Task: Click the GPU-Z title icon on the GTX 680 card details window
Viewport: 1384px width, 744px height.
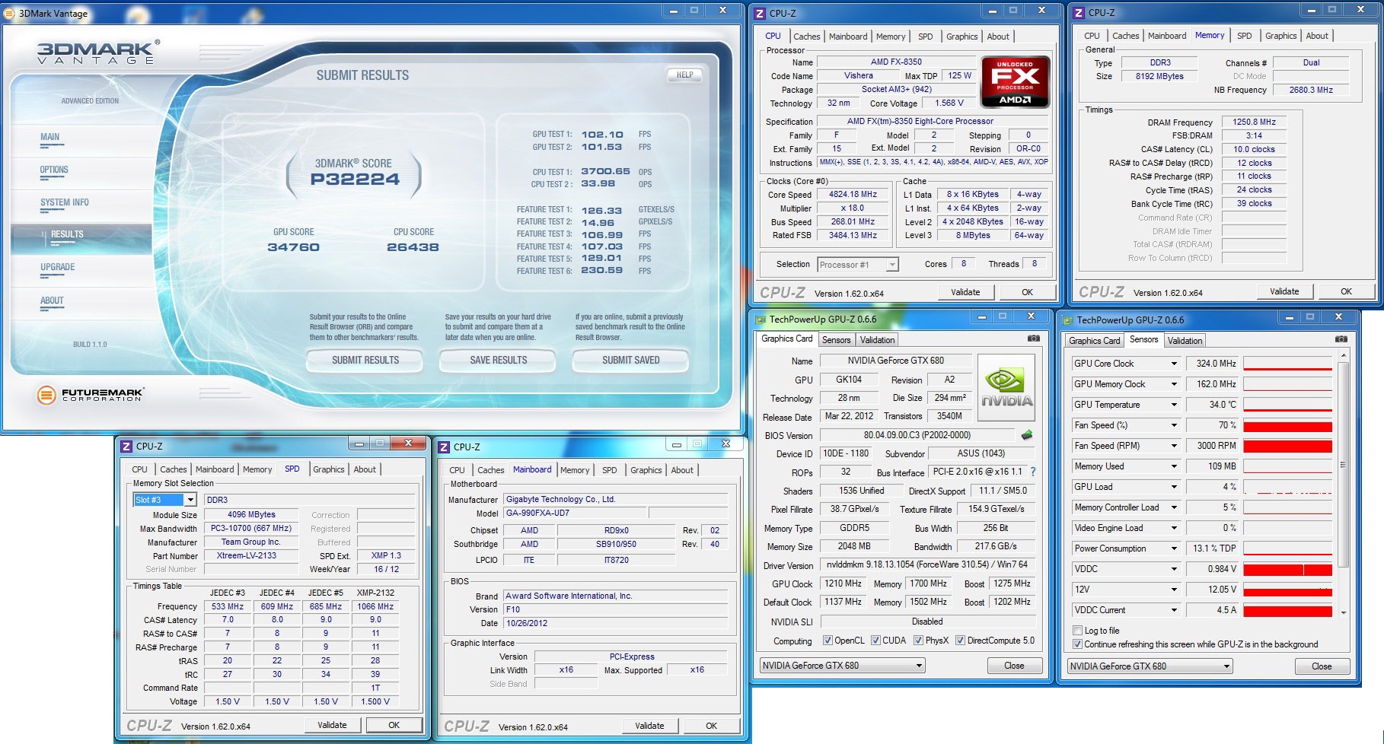Action: (x=761, y=320)
